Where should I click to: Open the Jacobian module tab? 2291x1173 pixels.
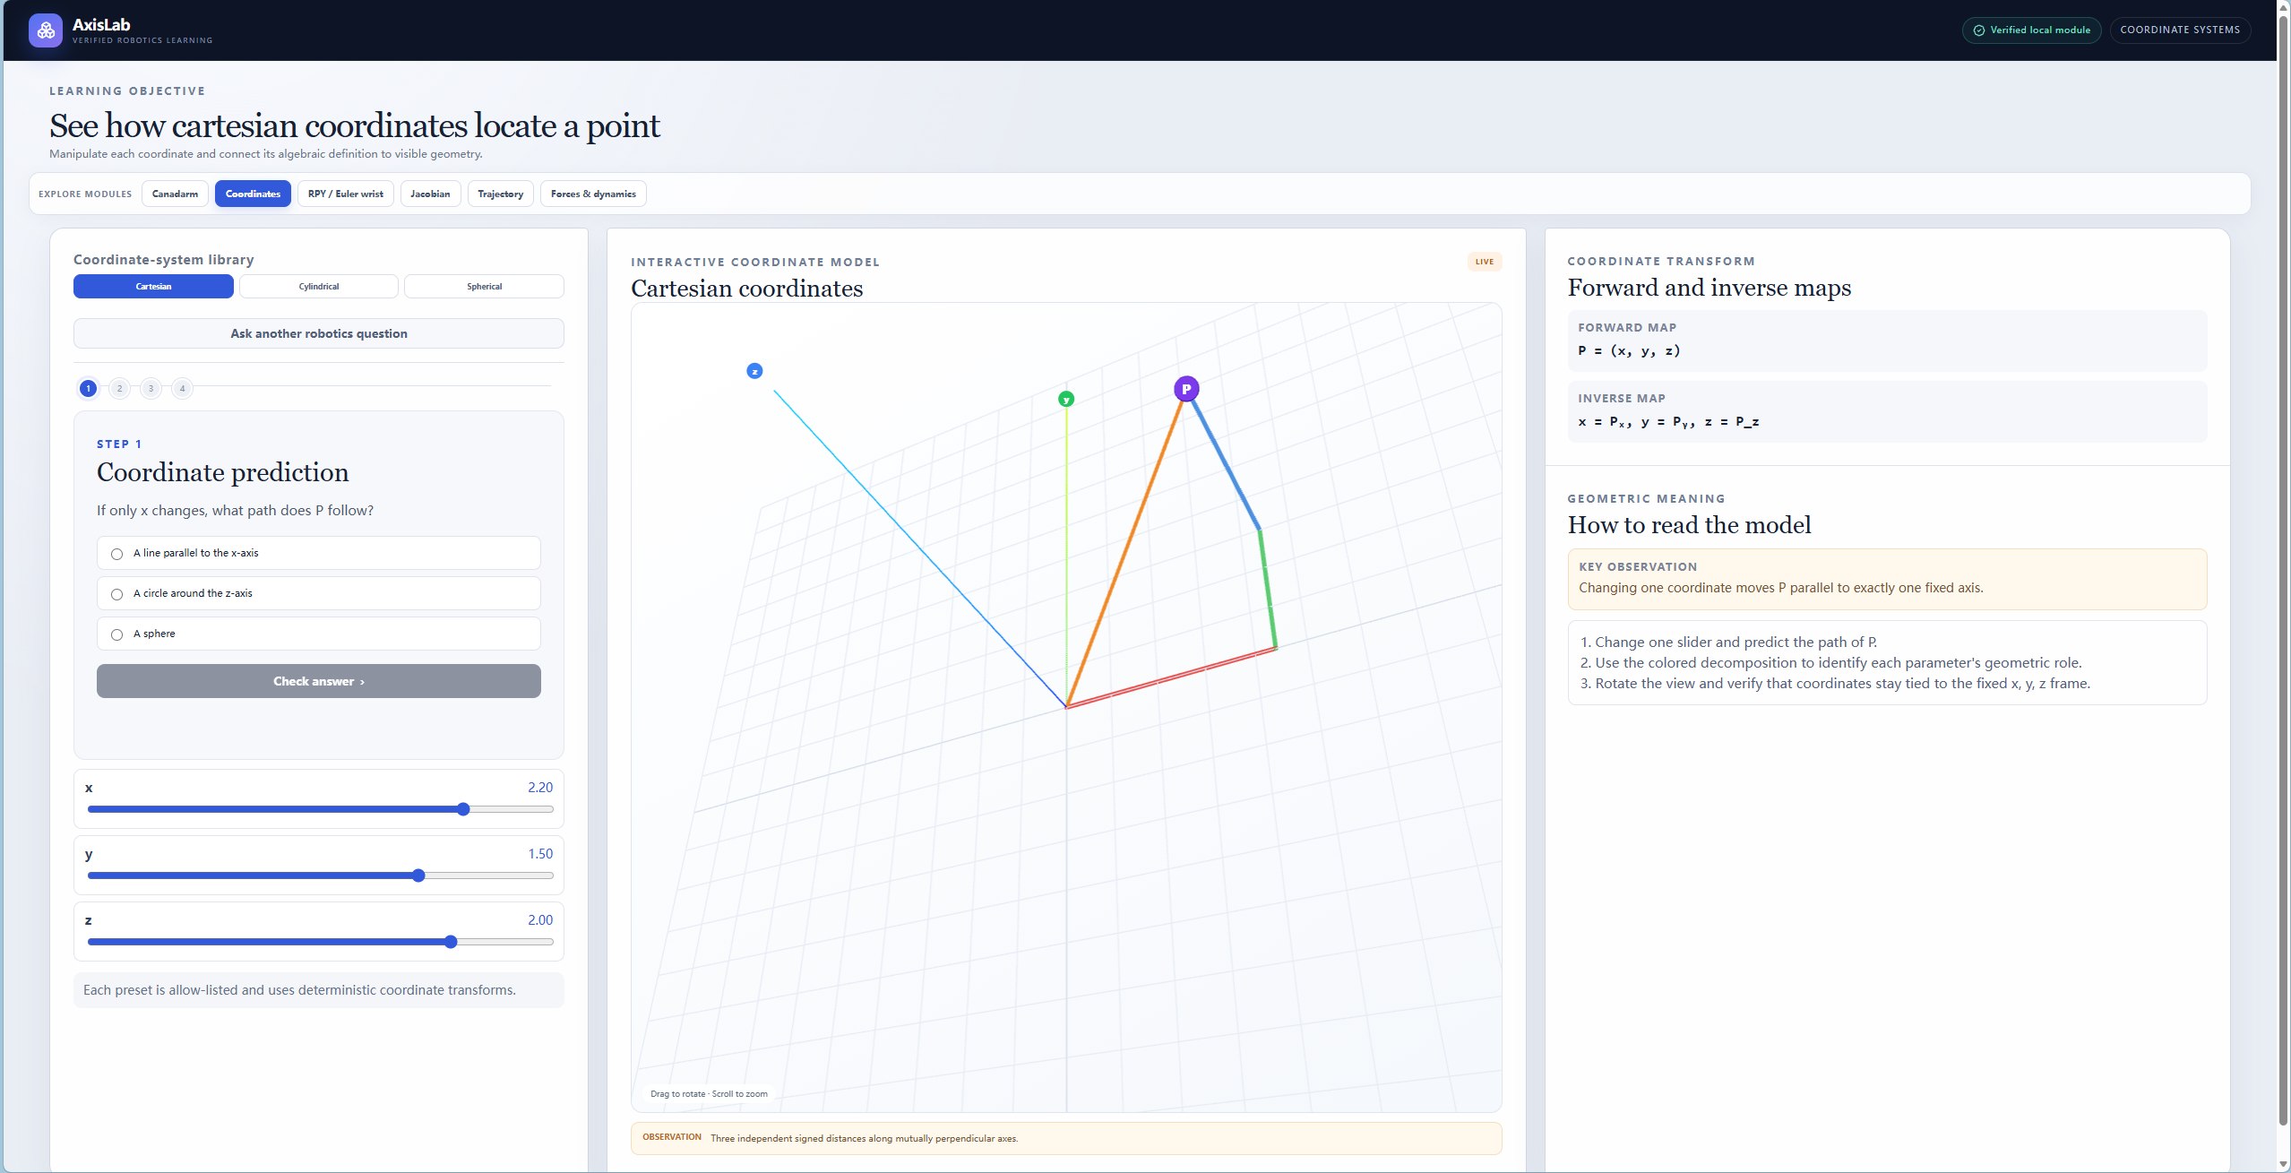click(430, 194)
